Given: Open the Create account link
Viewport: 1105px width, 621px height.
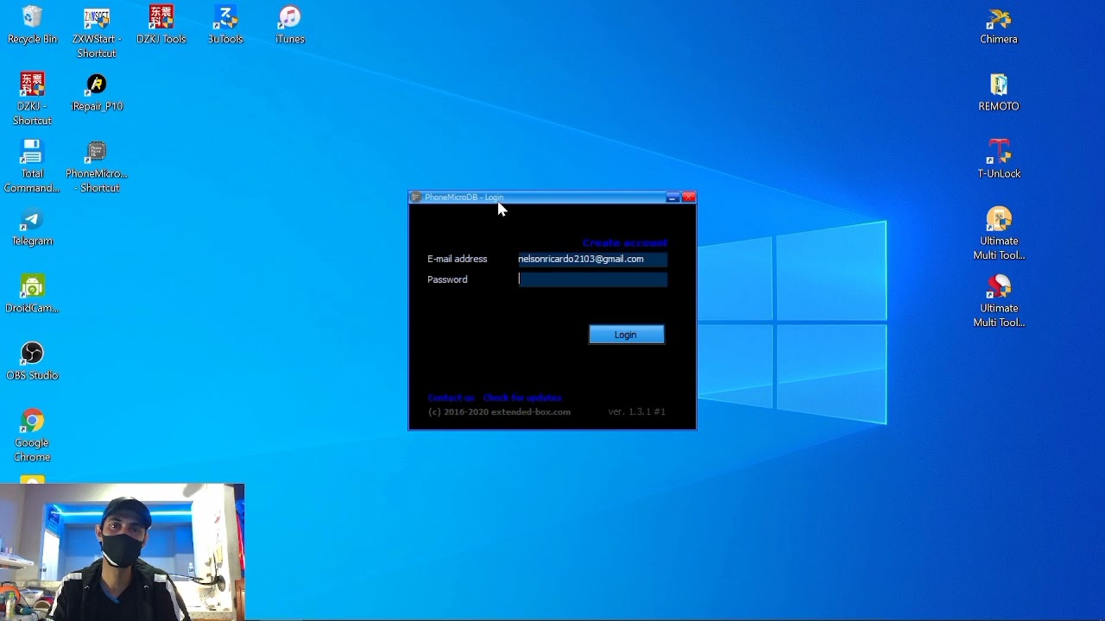Looking at the screenshot, I should [x=624, y=243].
